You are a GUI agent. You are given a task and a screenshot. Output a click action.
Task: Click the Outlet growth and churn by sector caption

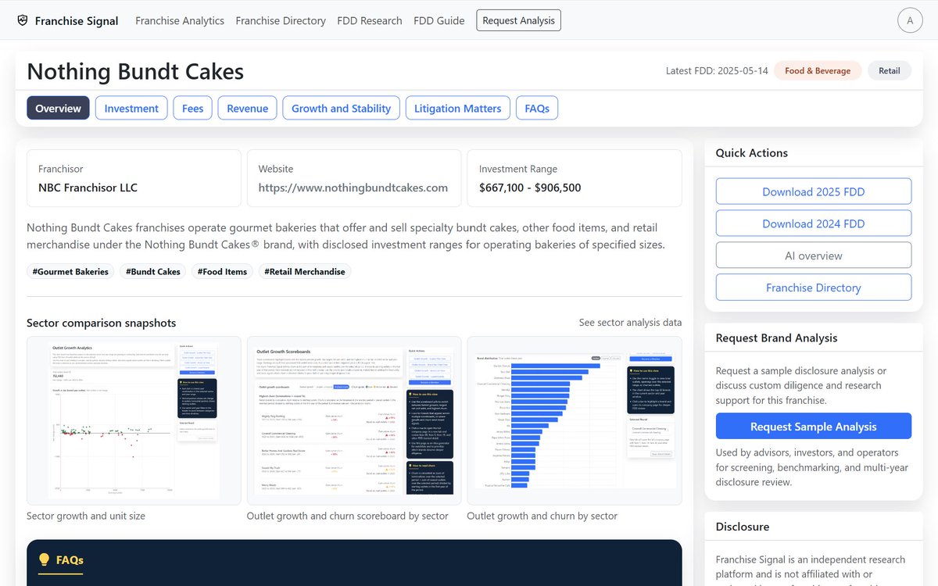tap(542, 516)
